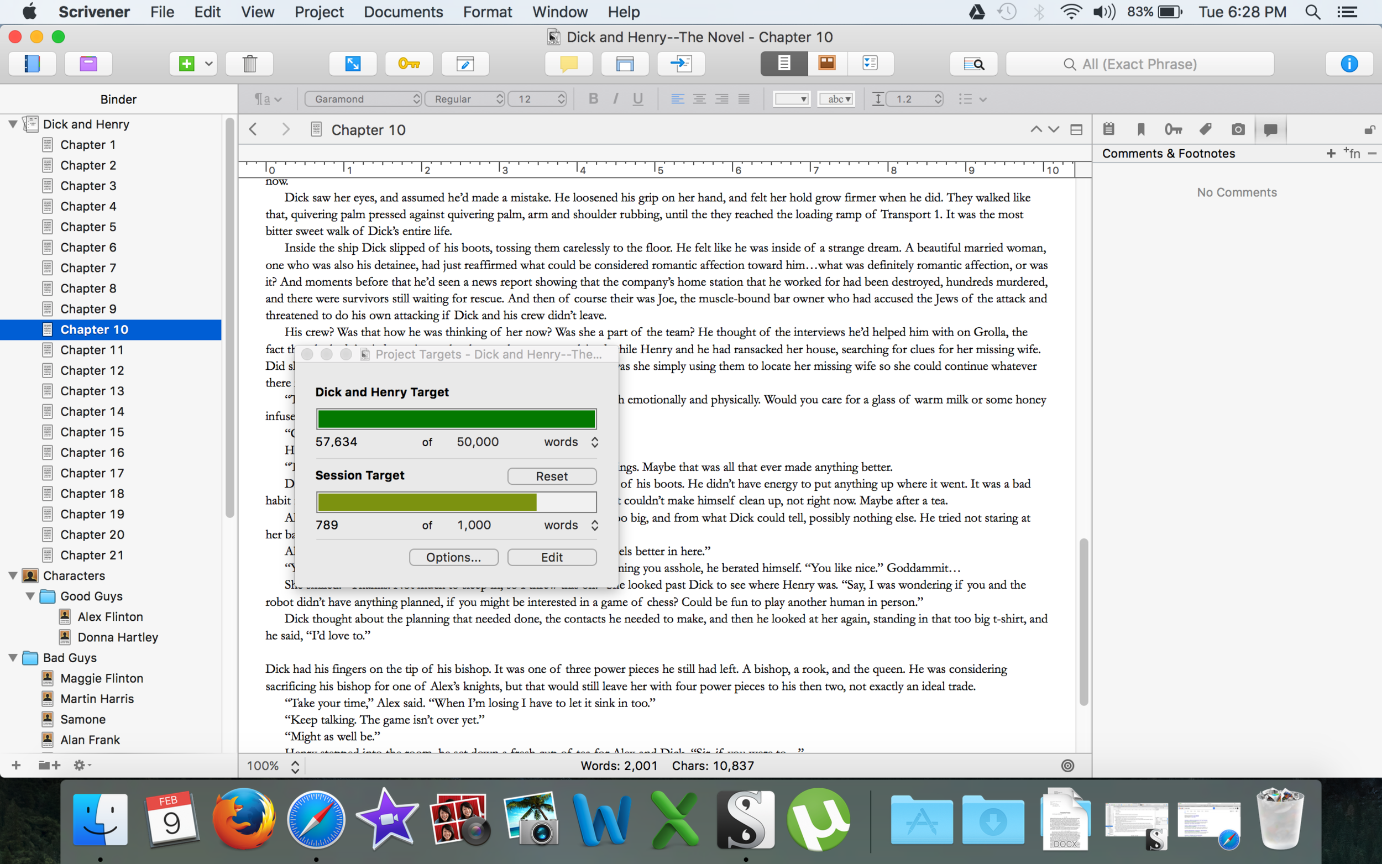This screenshot has width=1382, height=864.
Task: Click Options in Project Targets
Action: point(454,557)
